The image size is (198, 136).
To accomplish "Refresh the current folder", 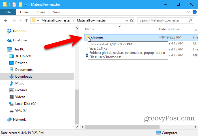I will (x=132, y=20).
